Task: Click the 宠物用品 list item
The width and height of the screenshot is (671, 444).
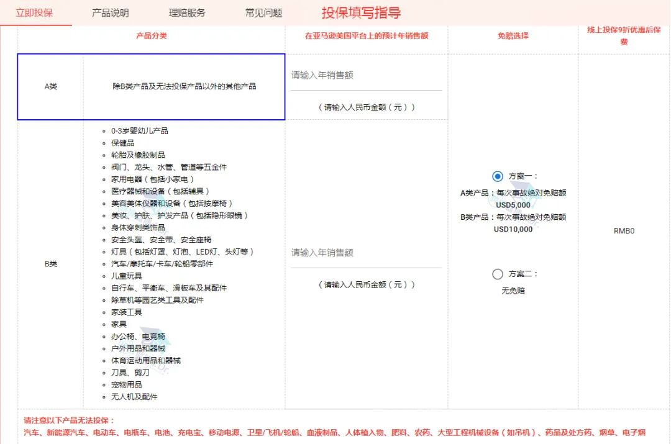Action: 127,385
